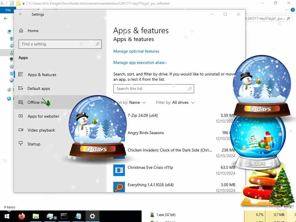Open Video playback settings page
The image size is (296, 222).
41,130
